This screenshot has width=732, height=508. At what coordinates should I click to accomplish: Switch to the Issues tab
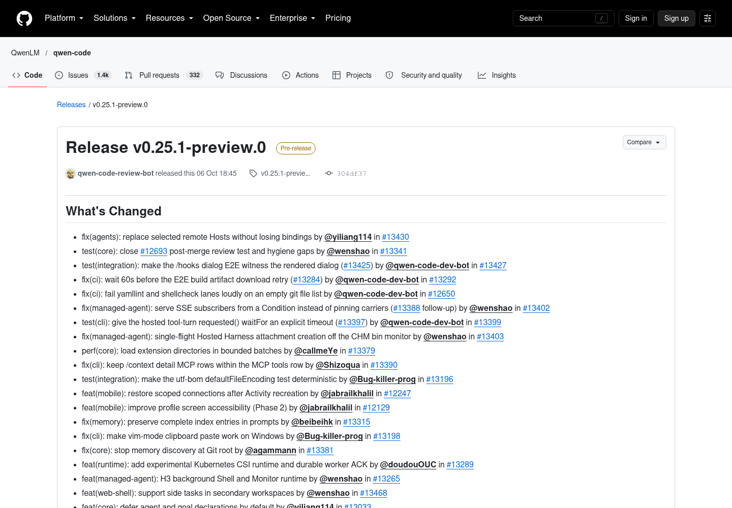pos(82,75)
